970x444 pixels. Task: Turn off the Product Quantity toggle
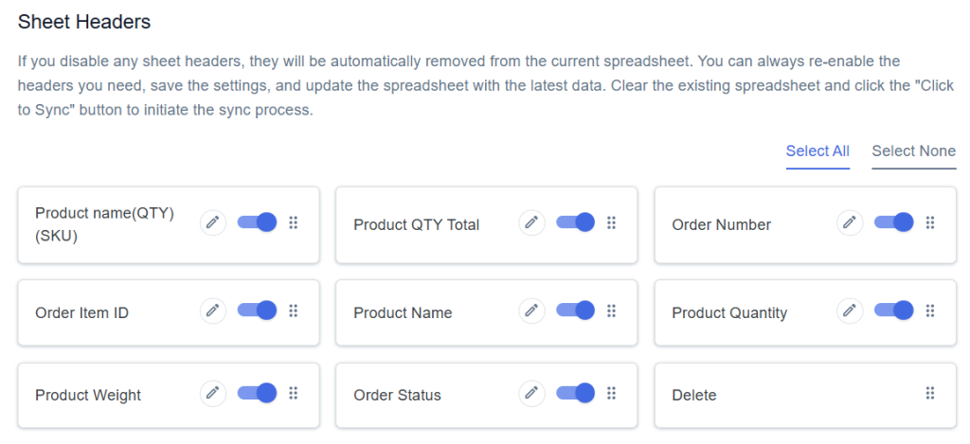(x=894, y=310)
